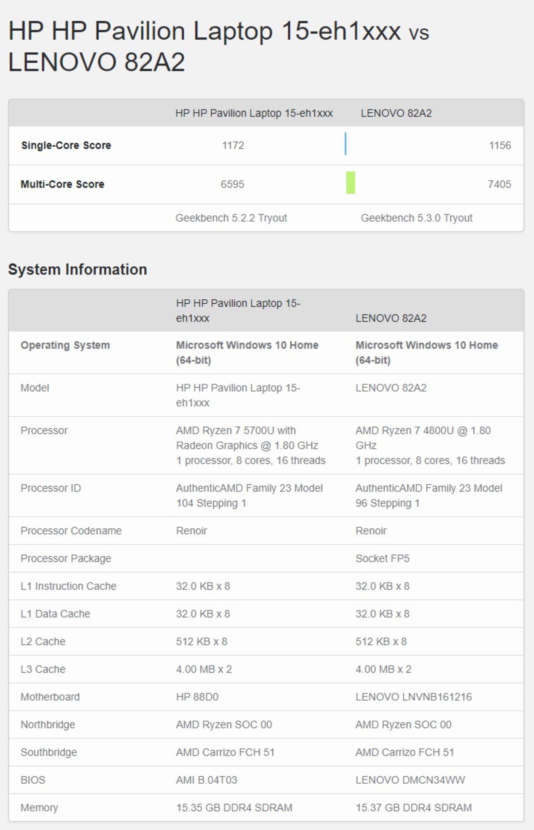This screenshot has width=534, height=830.
Task: Click the Processor ID row label
Action: click(51, 488)
